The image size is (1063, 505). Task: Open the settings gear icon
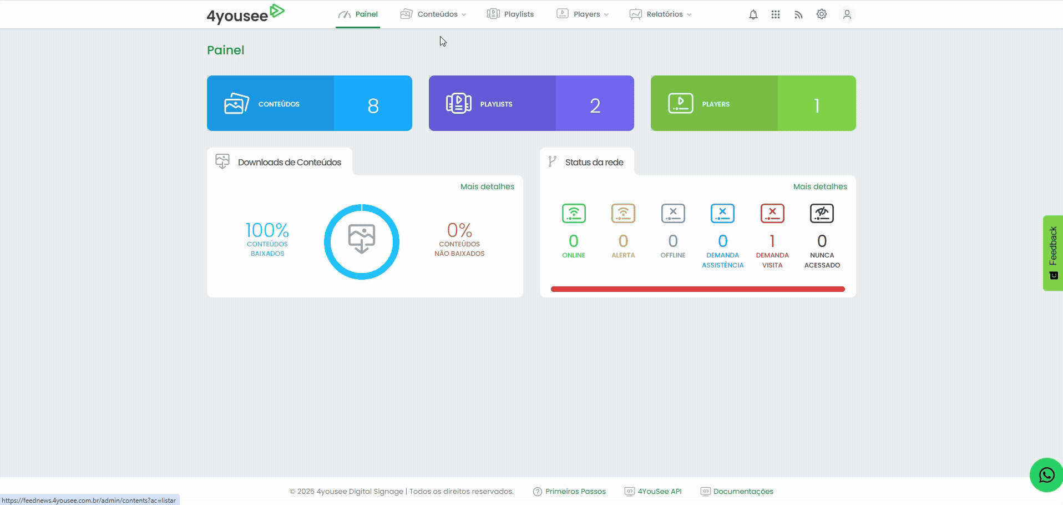click(x=822, y=14)
